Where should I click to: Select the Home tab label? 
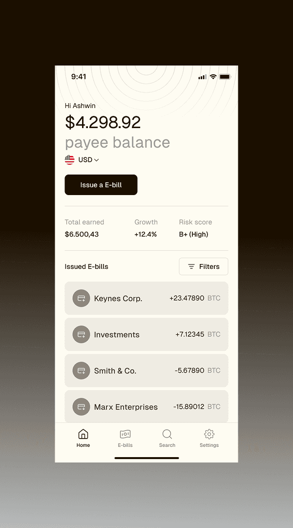(x=83, y=445)
